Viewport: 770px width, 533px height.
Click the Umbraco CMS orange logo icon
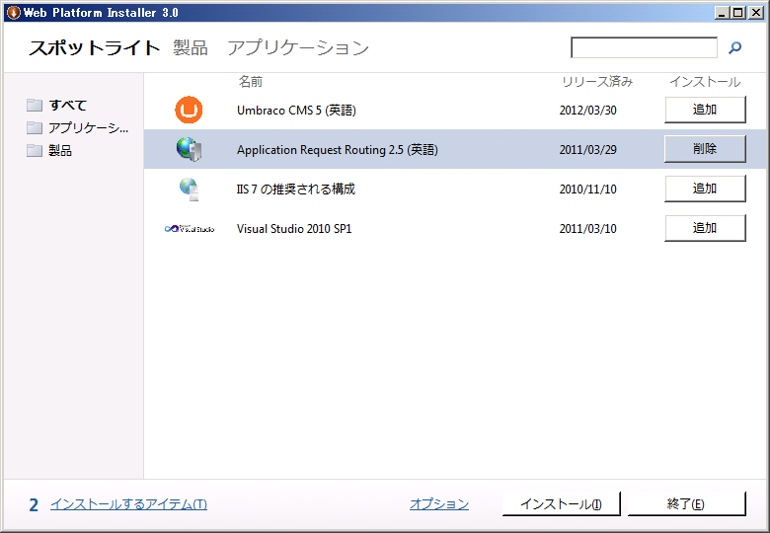pos(190,110)
